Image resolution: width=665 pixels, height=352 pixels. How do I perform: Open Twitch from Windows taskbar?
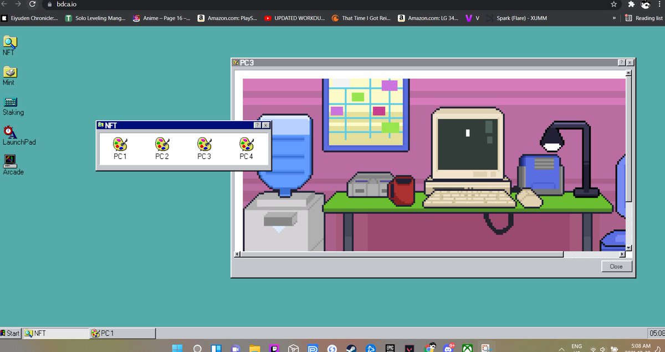click(x=274, y=349)
